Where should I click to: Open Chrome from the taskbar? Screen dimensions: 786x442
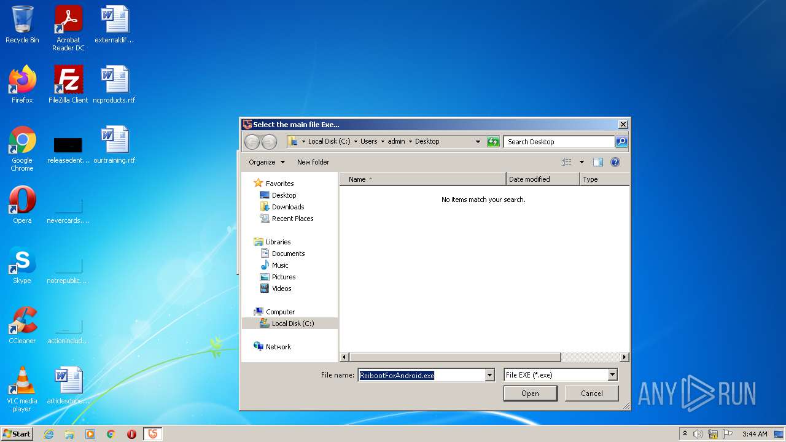click(111, 434)
